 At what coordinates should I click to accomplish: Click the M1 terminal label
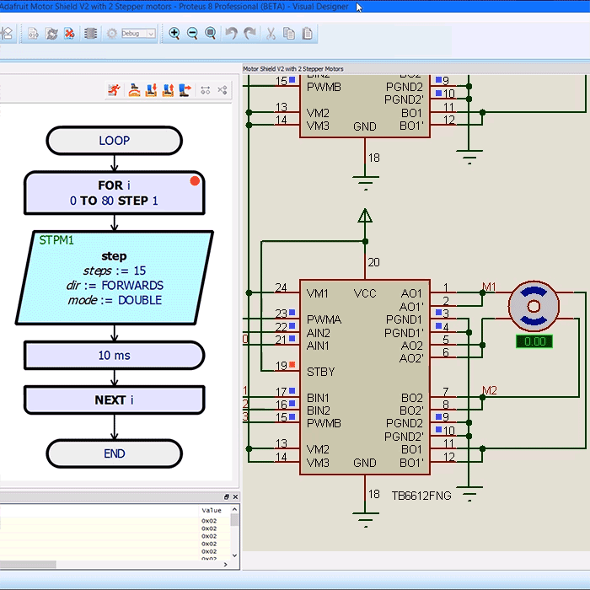click(489, 287)
